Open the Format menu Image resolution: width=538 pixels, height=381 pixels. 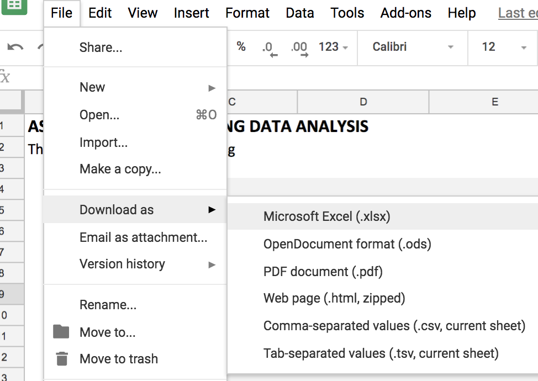point(247,13)
